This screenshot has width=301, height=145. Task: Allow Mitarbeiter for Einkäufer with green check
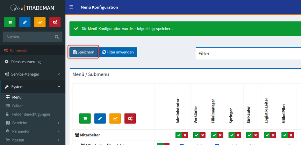[249, 135]
